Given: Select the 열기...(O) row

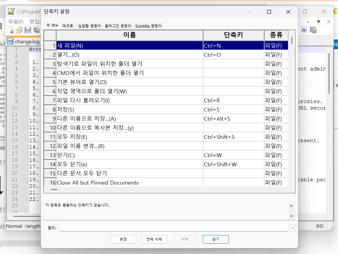Looking at the screenshot, I should click(166, 55).
